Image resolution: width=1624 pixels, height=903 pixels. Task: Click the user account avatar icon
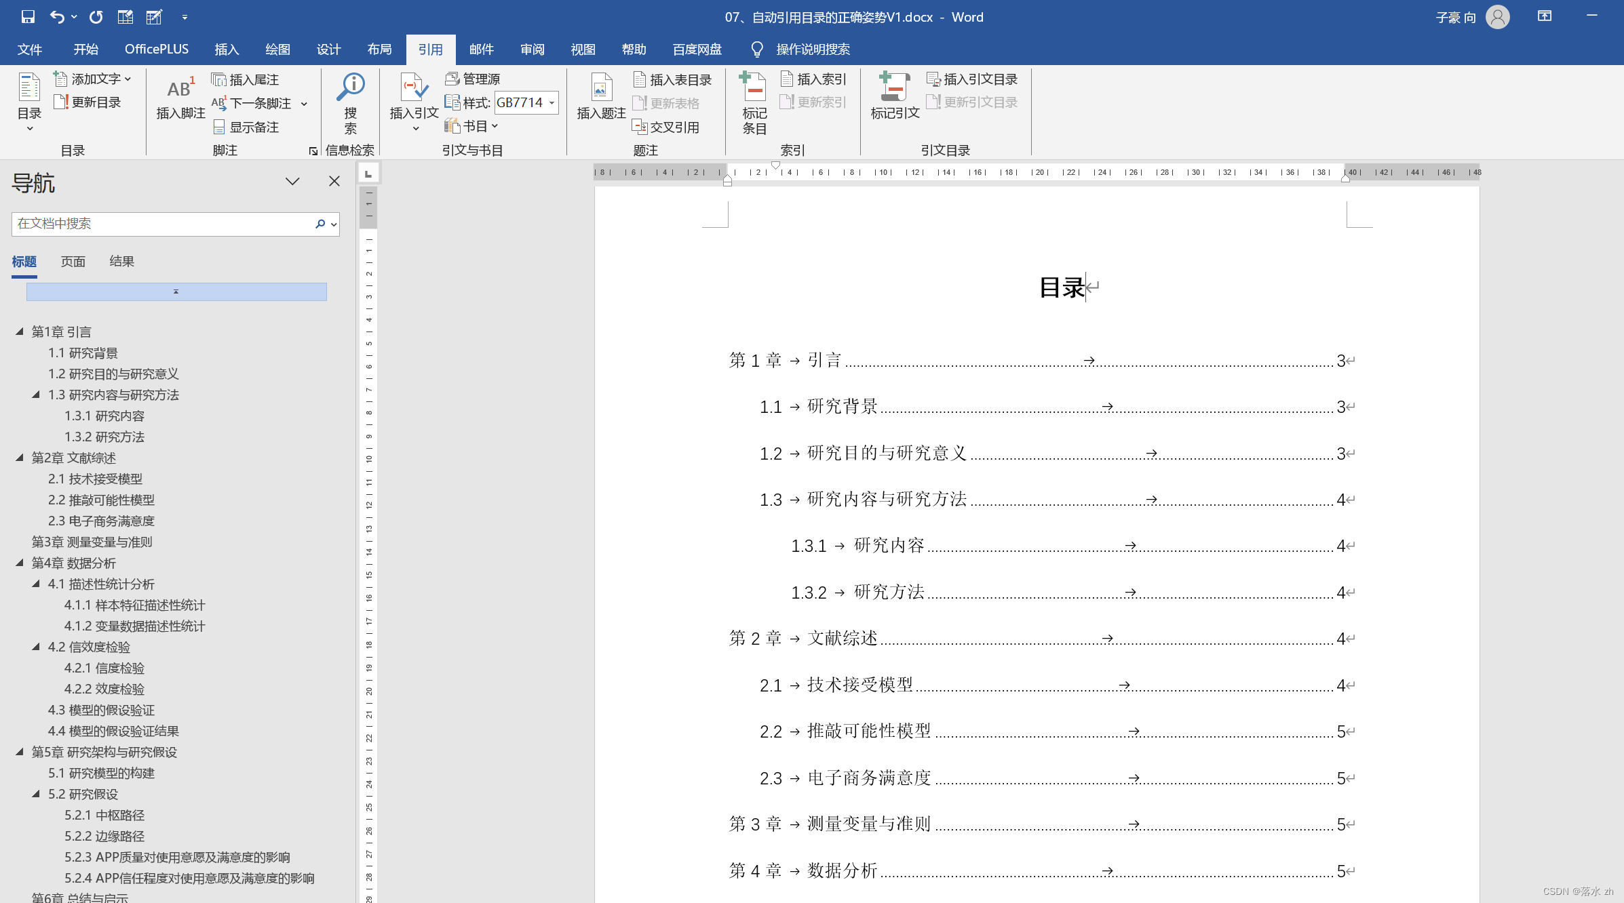click(x=1498, y=17)
